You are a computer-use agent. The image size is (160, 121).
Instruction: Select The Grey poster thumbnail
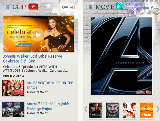113,110
